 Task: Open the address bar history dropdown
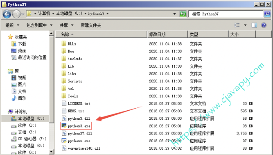[174, 14]
